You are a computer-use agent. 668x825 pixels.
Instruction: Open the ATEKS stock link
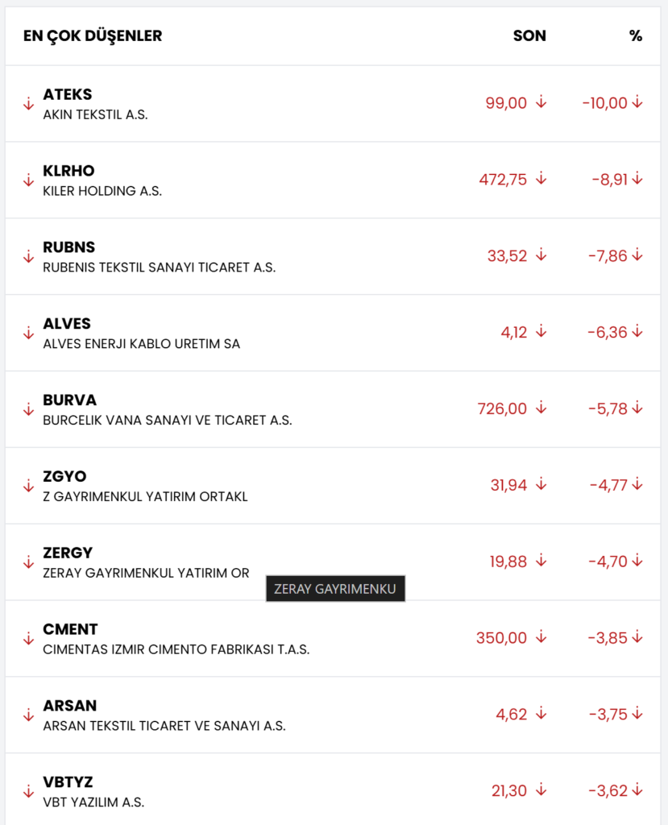tap(68, 95)
